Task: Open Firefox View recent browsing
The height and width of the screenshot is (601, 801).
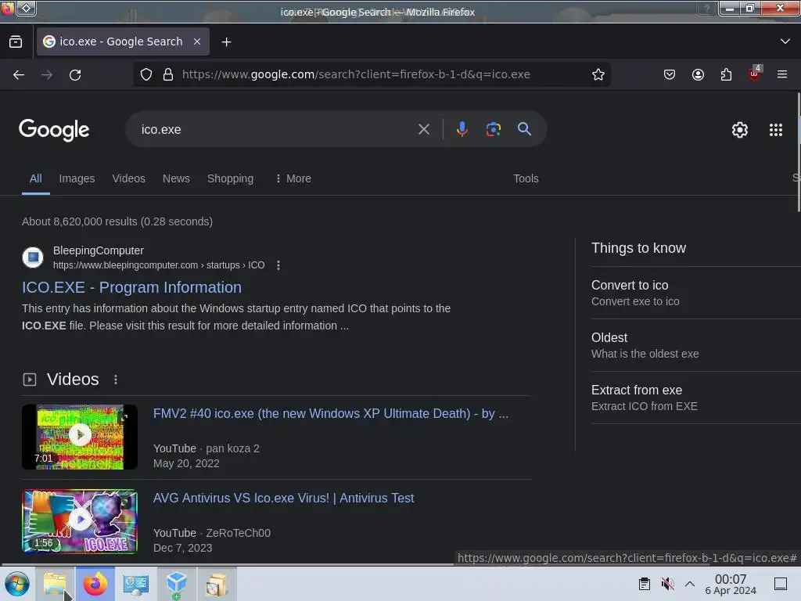Action: pyautogui.click(x=16, y=42)
